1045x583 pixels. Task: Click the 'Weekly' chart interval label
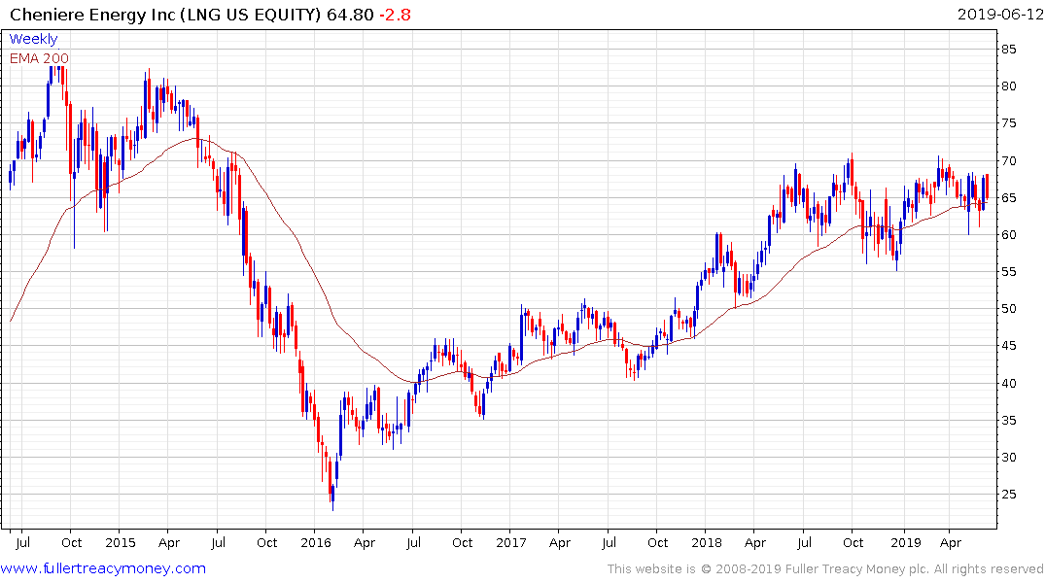coord(33,39)
